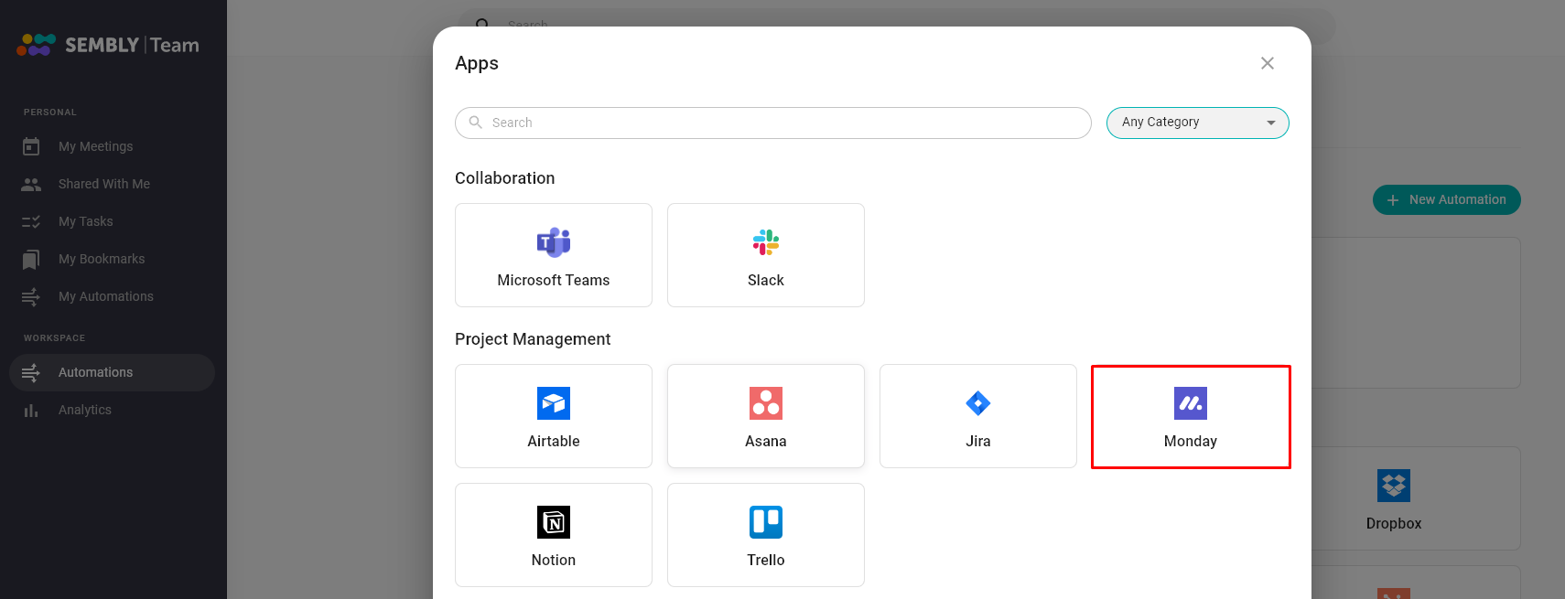Choose the Jira label
Screen dimensions: 1565x599
click(978, 441)
